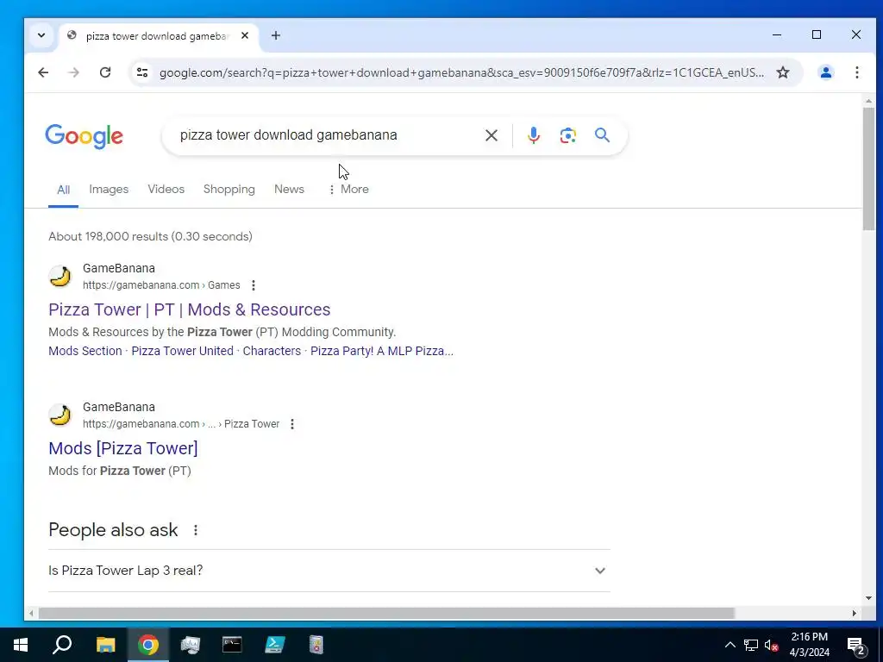Switch to the Videos tab
The width and height of the screenshot is (883, 662).
point(166,189)
